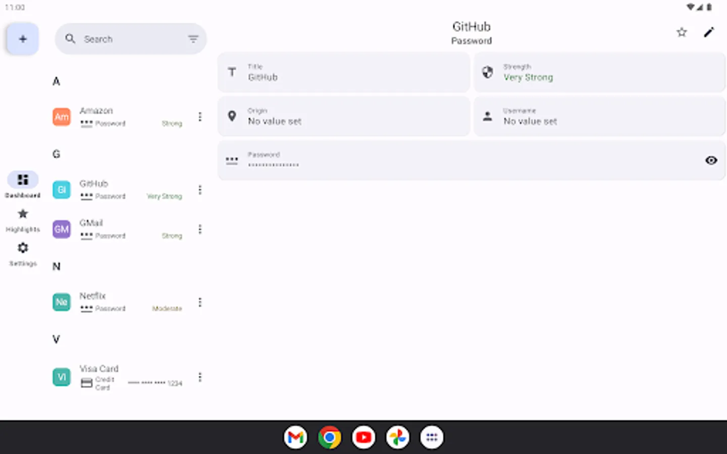The height and width of the screenshot is (454, 727).
Task: Click the Password field dots icon
Action: pyautogui.click(x=232, y=160)
